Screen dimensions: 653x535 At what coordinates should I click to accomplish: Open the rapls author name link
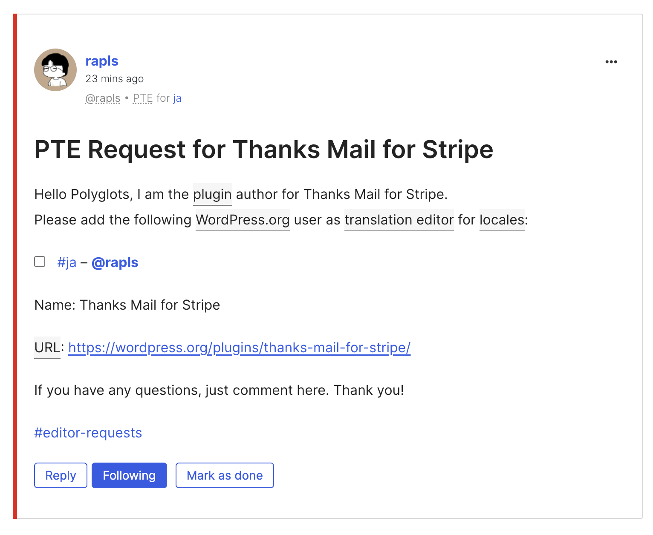click(x=102, y=61)
